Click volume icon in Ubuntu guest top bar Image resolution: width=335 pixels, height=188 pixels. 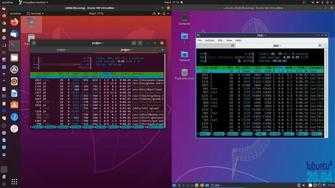pyautogui.click(x=159, y=14)
